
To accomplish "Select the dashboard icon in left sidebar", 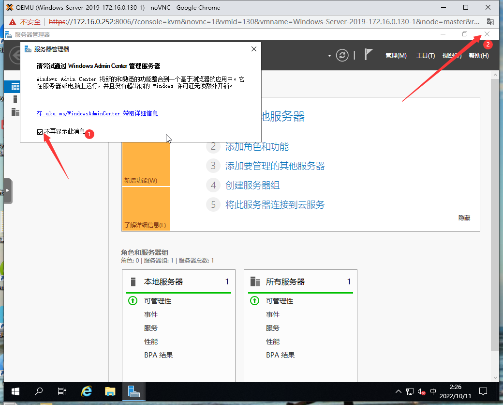I will [15, 86].
